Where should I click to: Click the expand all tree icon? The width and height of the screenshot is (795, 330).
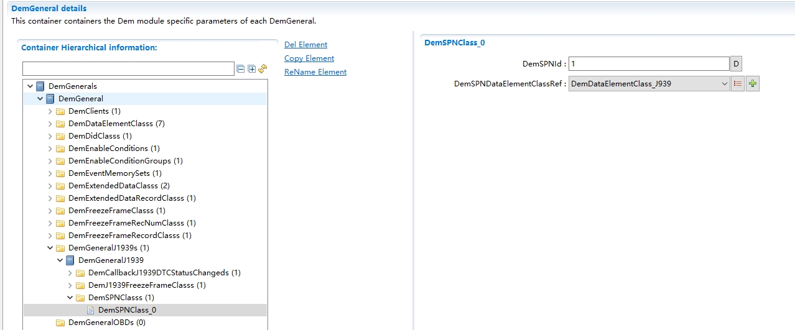251,68
